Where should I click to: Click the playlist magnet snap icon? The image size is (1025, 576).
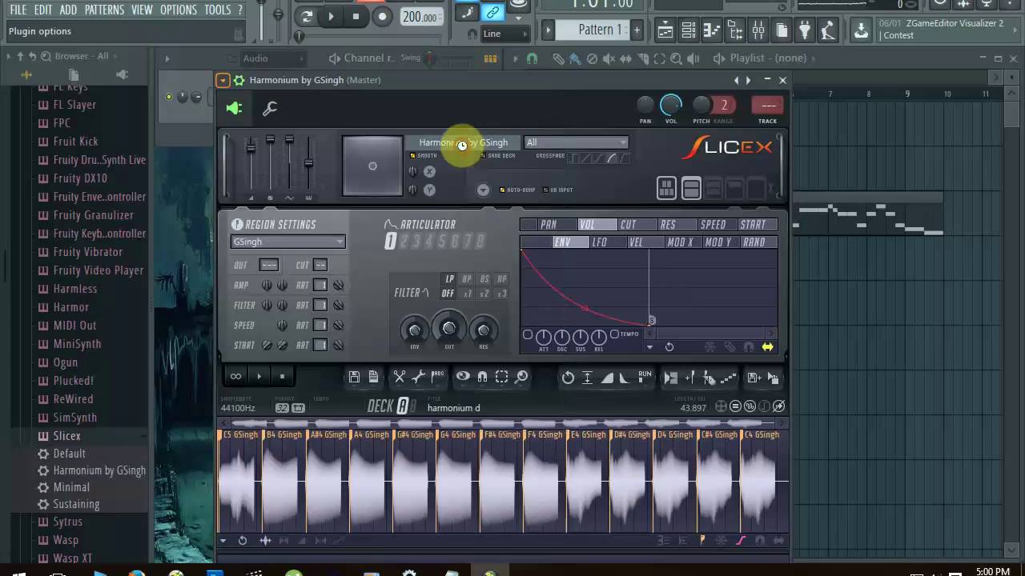click(x=532, y=58)
